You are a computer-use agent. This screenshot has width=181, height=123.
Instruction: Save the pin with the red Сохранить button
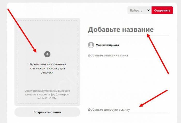[x=162, y=10]
